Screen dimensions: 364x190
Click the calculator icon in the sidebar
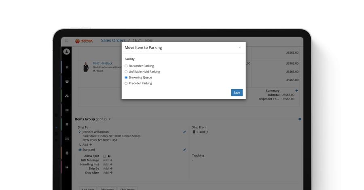tap(67, 153)
